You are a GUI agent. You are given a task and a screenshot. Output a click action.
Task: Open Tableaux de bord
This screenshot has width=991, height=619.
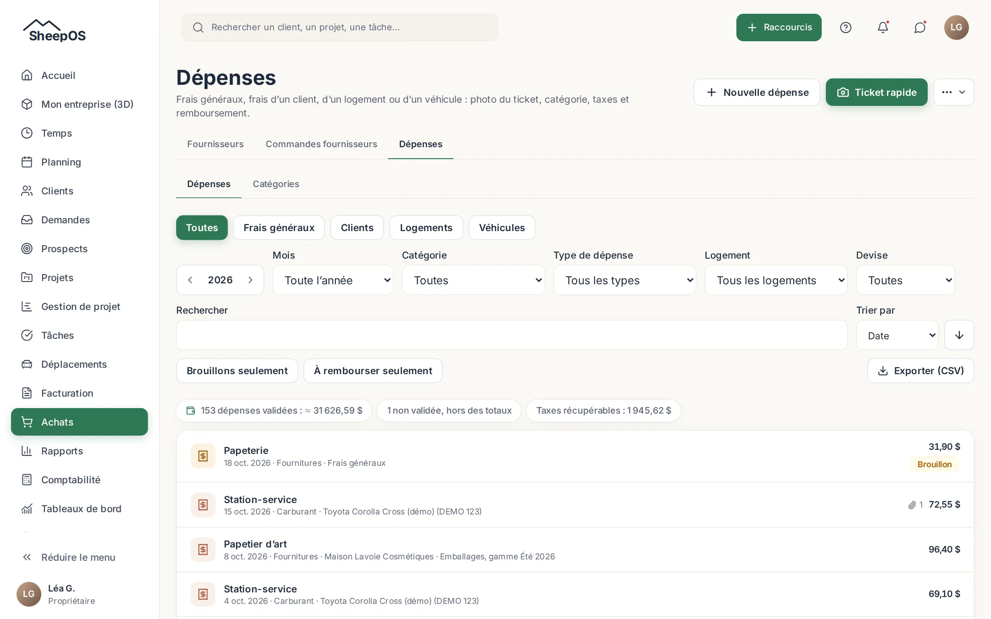[x=79, y=508]
